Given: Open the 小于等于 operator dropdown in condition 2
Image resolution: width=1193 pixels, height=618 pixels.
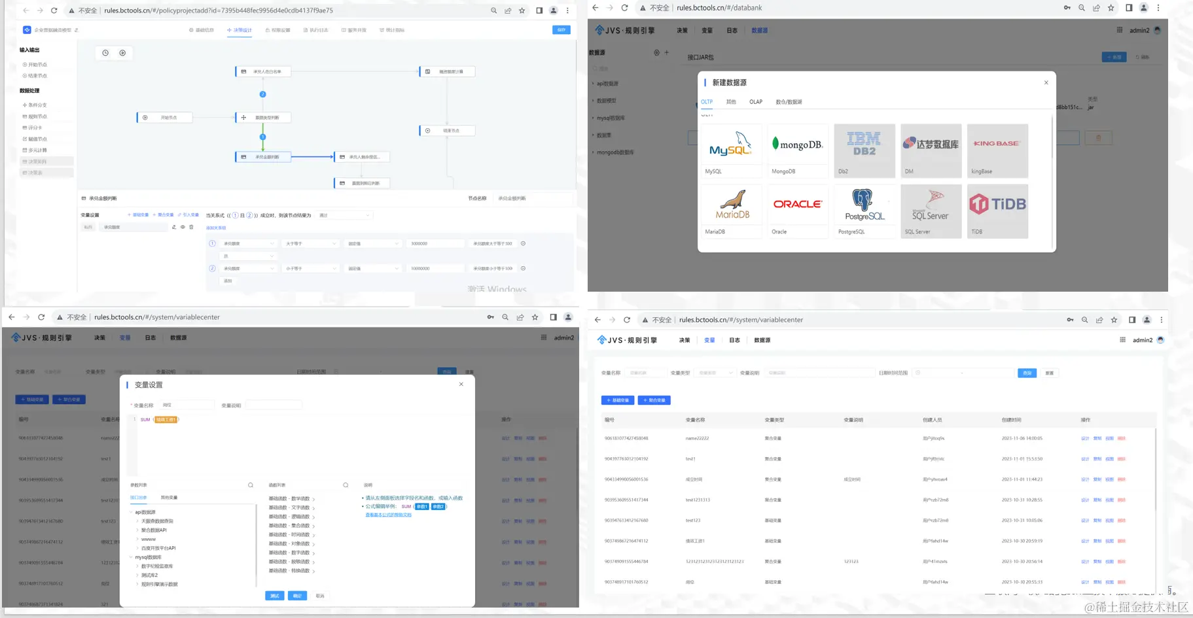Looking at the screenshot, I should click(x=310, y=268).
